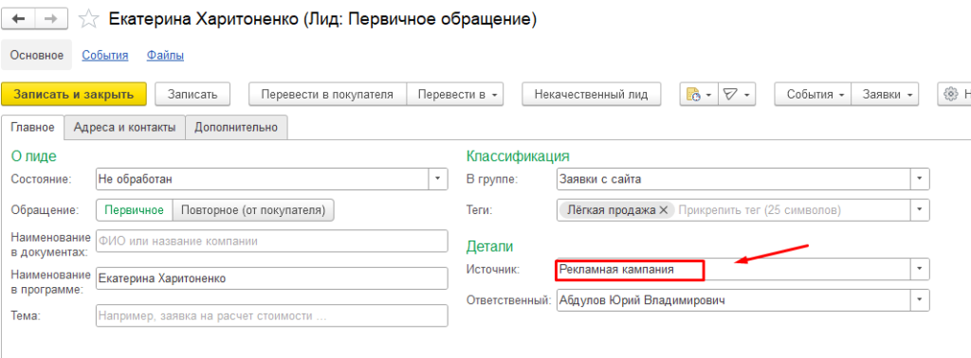Screen dimensions: 971x358
Task: Click the Источник field Рекламная кампания
Action: 734,270
